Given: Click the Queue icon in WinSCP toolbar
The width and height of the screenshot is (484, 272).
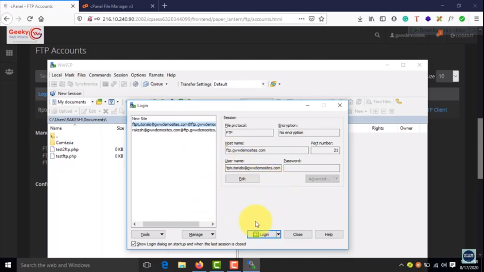Looking at the screenshot, I should (x=146, y=84).
